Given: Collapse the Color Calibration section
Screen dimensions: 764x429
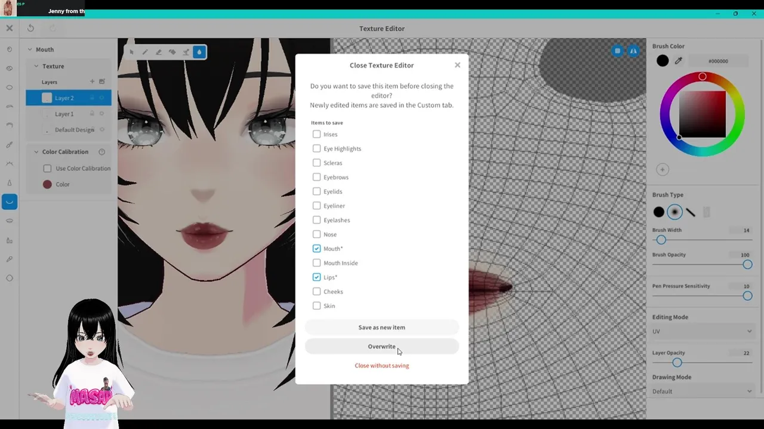Looking at the screenshot, I should 36,152.
